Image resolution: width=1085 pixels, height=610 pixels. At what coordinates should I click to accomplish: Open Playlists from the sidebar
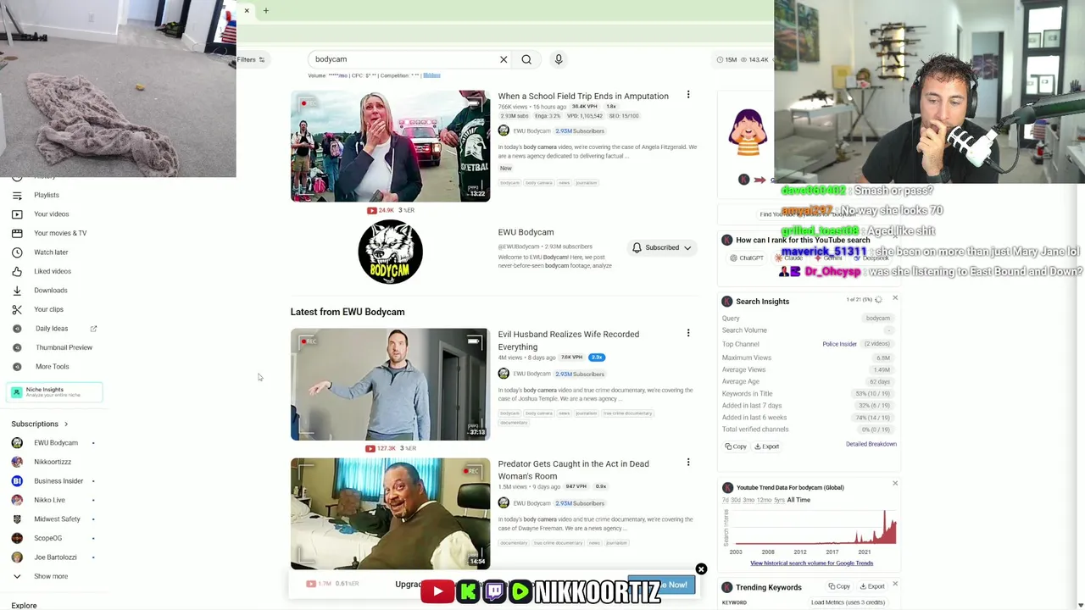tap(47, 195)
